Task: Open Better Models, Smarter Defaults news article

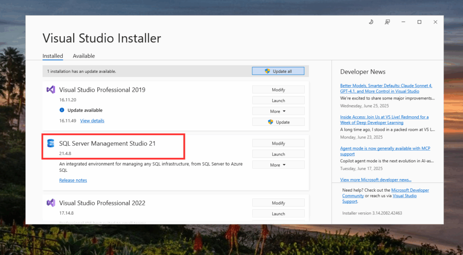Action: [386, 88]
